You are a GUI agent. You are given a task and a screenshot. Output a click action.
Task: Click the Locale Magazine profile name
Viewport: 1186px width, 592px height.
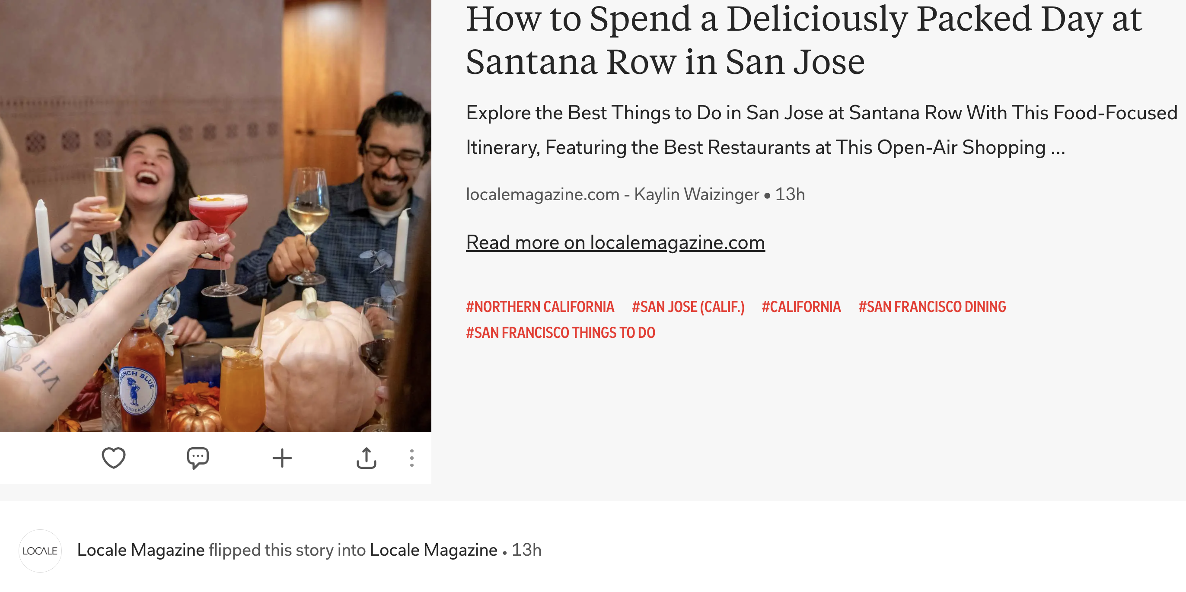[140, 550]
